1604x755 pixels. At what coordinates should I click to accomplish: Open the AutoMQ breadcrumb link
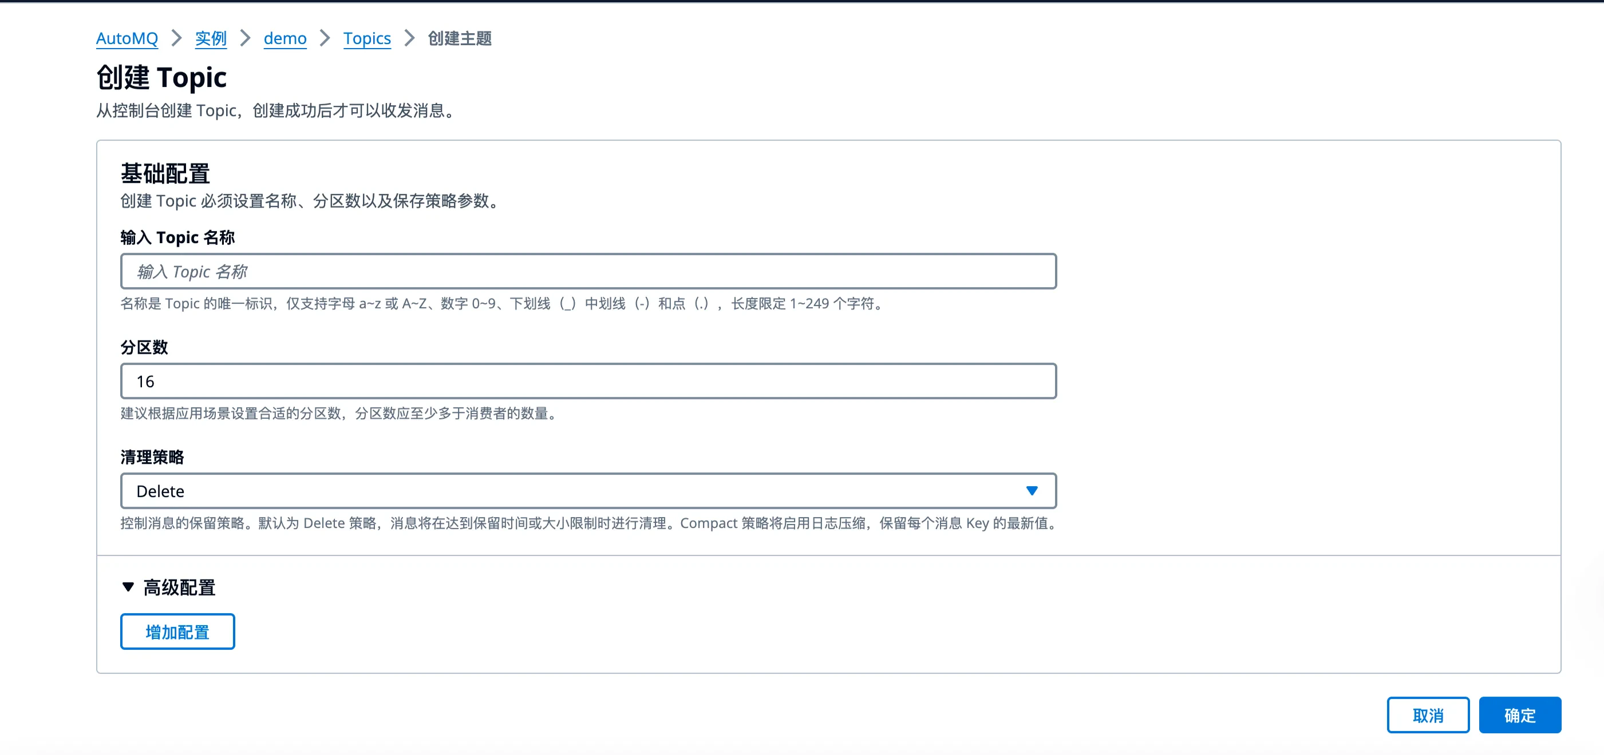tap(127, 38)
